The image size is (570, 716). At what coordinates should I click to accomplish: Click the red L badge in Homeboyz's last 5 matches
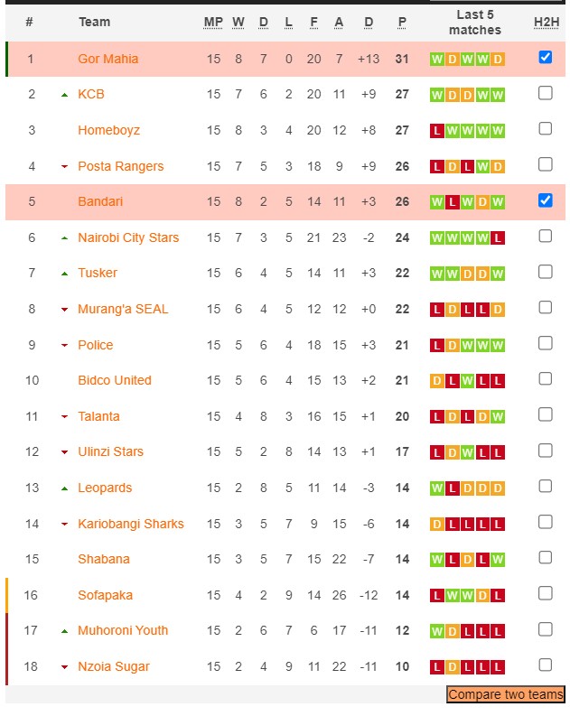tap(437, 131)
